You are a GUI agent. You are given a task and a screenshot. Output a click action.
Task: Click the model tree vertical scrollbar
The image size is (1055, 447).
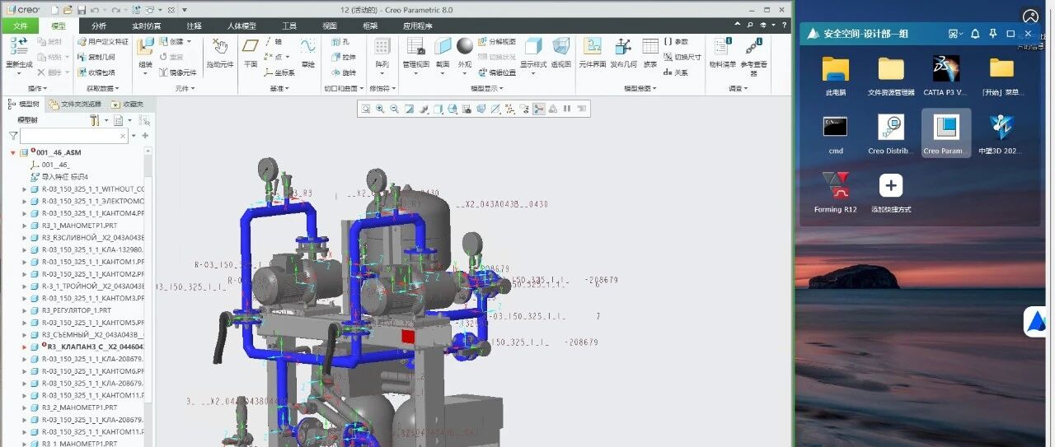tap(149, 296)
